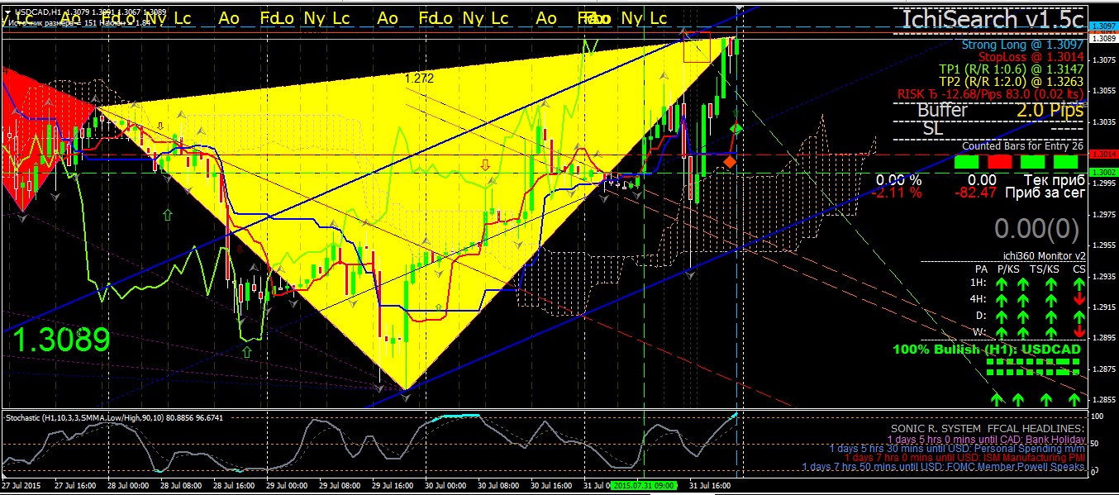Viewport: 1119px width, 495px height.
Task: Click the -82.47 loss value
Action: (974, 193)
